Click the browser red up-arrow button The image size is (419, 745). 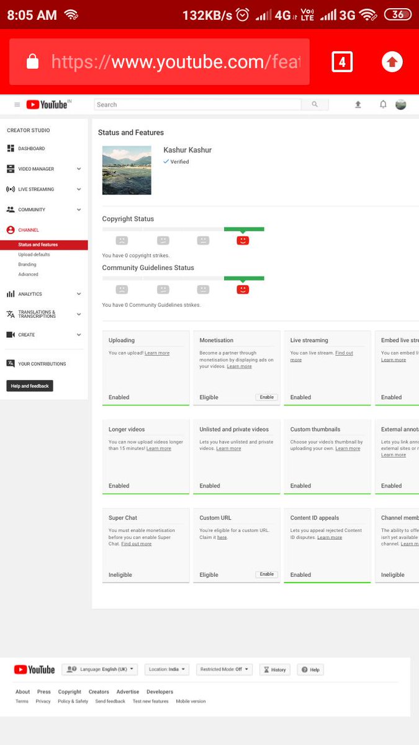pyautogui.click(x=392, y=62)
